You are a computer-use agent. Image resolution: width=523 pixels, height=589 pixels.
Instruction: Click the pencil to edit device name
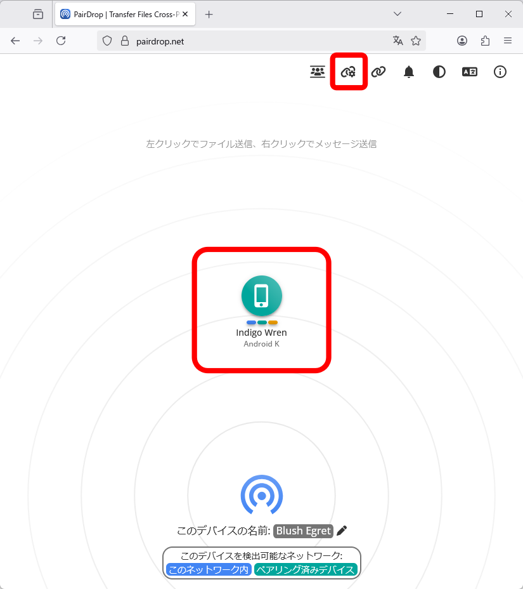tap(342, 531)
